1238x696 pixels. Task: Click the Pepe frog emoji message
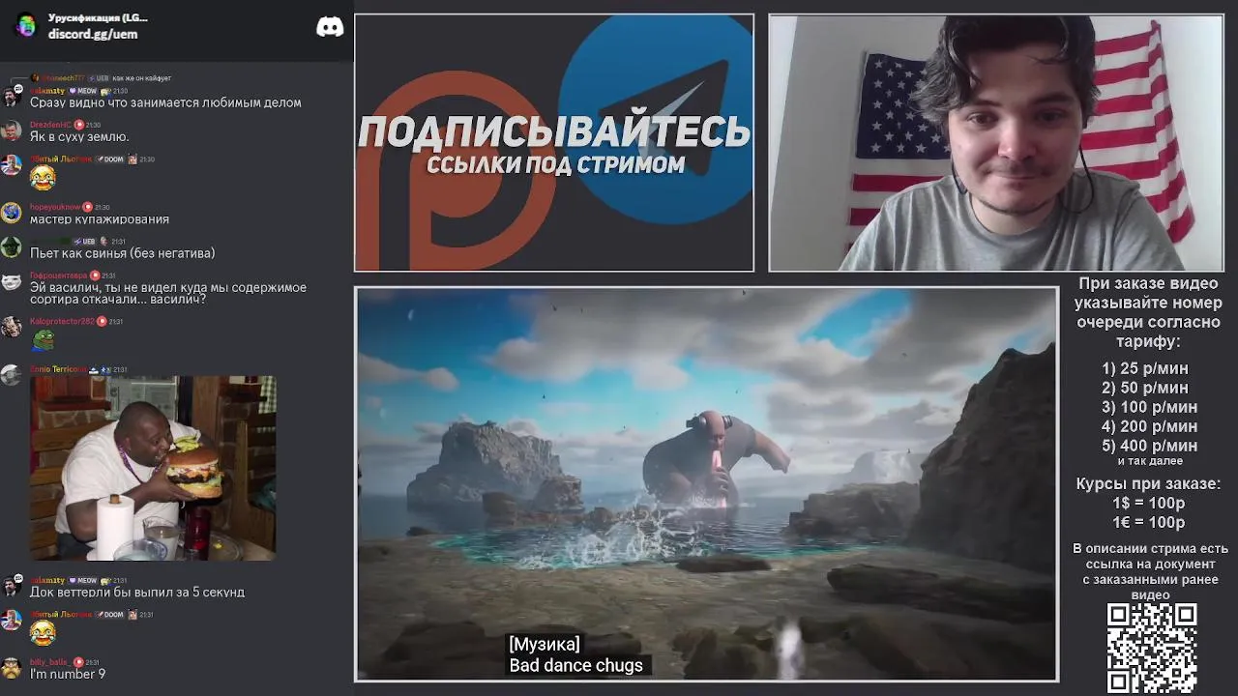tap(43, 339)
